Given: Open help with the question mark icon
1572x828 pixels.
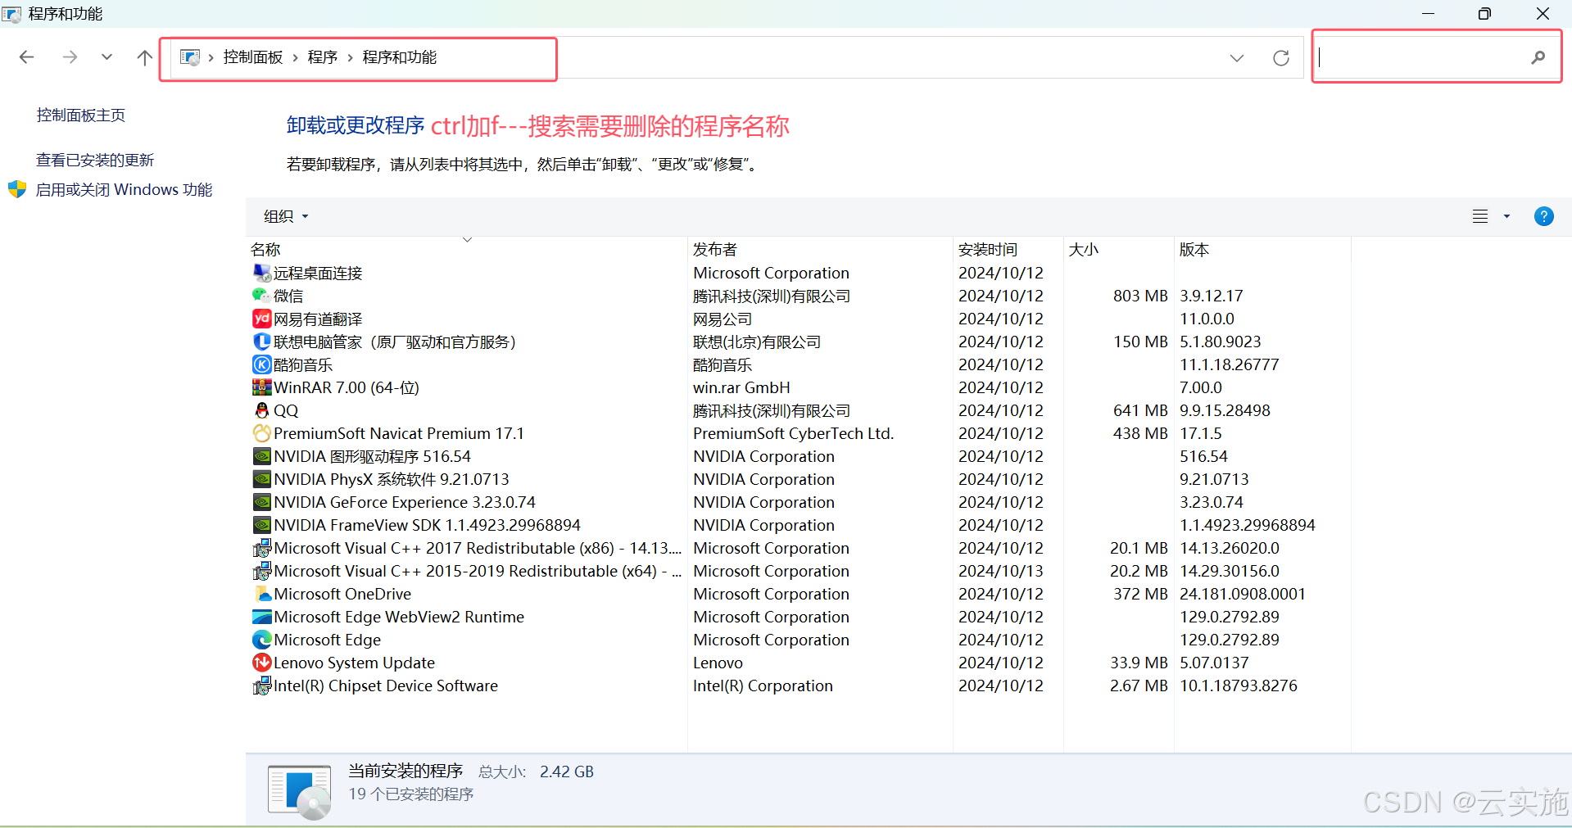Looking at the screenshot, I should coord(1544,216).
